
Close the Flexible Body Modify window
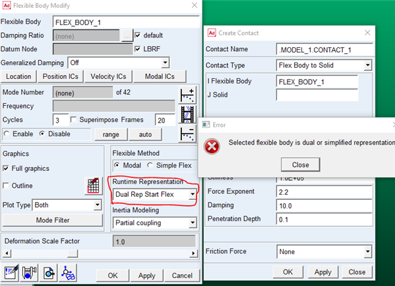[195, 5]
